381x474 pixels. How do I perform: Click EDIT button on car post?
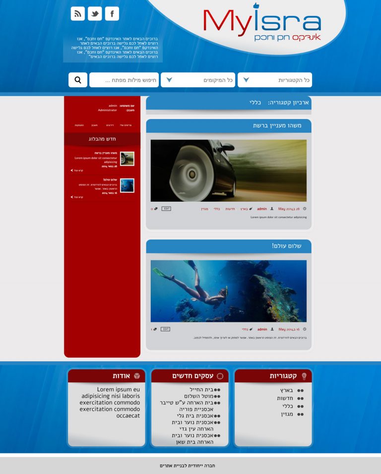click(x=166, y=209)
